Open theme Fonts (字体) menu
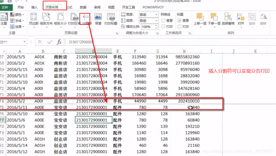 coord(17,21)
